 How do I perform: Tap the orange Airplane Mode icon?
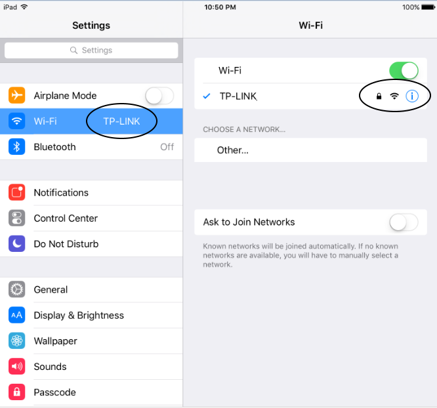pos(16,95)
